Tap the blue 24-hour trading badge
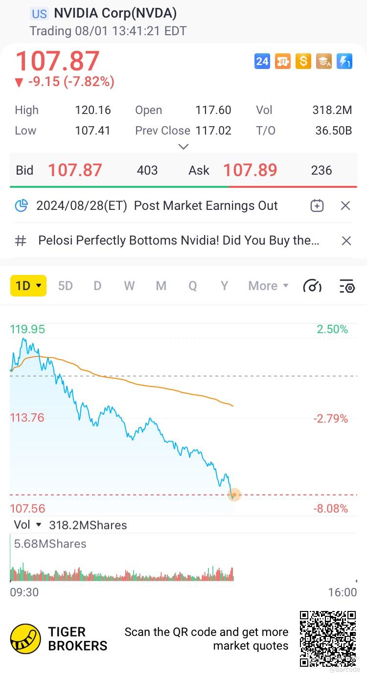 262,61
